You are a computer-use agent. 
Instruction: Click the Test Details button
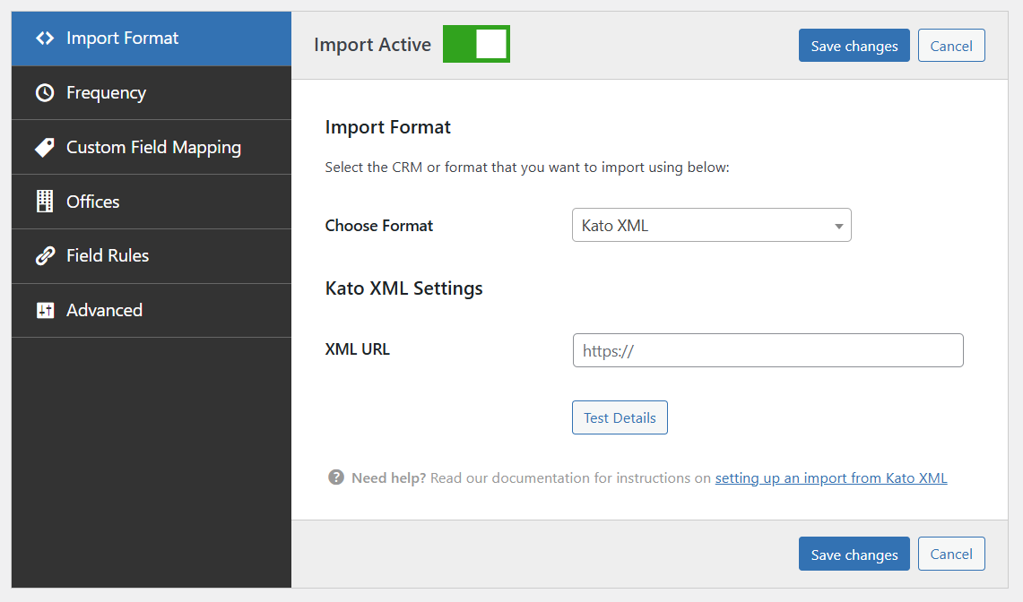click(x=620, y=417)
